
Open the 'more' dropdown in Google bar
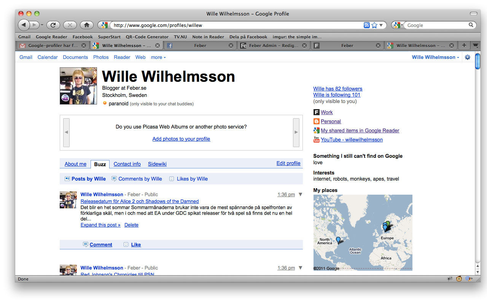click(x=158, y=57)
